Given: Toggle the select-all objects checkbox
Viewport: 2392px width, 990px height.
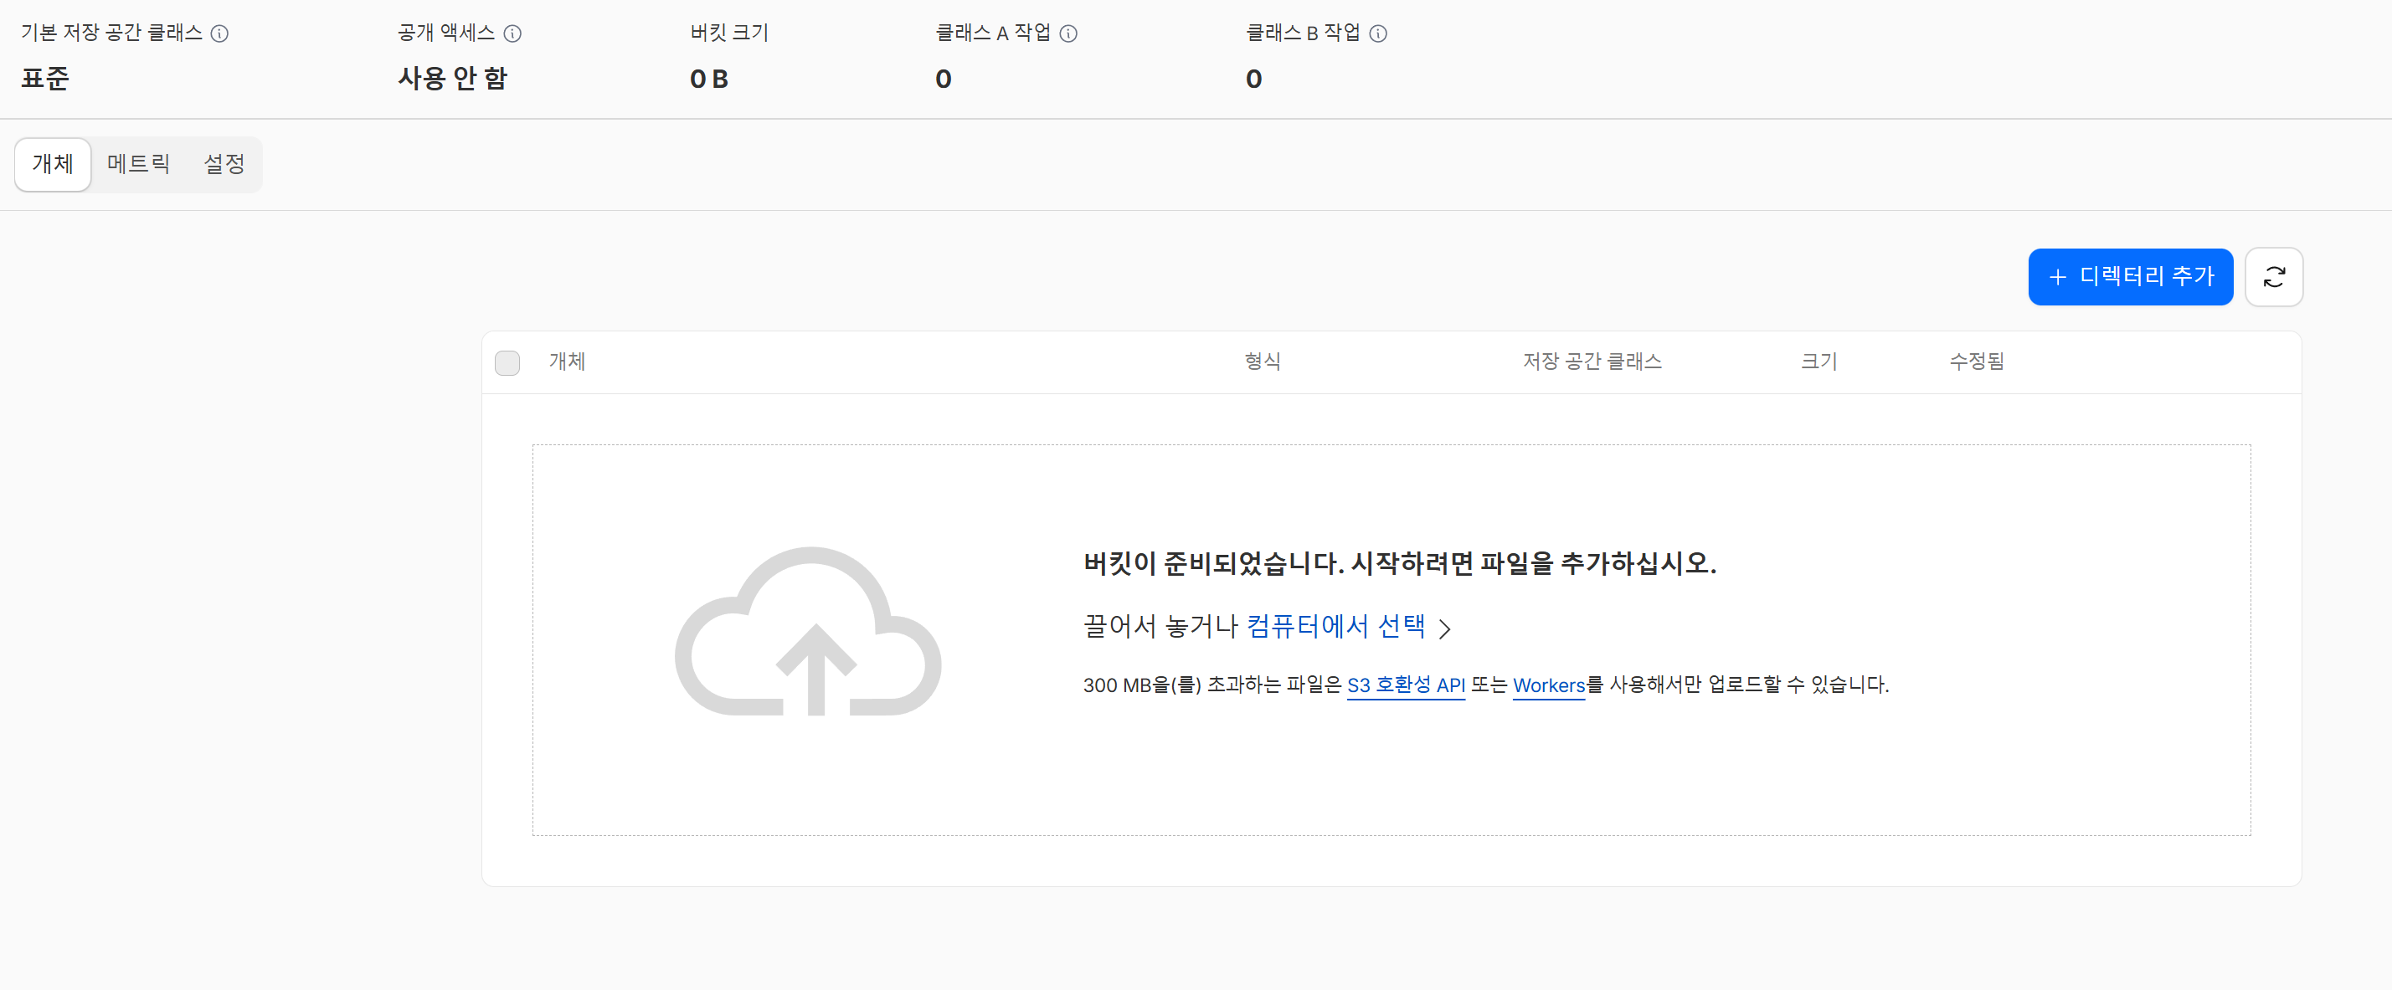Looking at the screenshot, I should [x=507, y=362].
